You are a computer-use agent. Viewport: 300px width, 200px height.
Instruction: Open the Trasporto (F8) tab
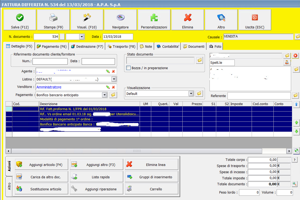121,46
